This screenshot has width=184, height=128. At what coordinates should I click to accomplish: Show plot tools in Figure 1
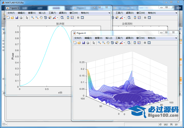[82, 18]
